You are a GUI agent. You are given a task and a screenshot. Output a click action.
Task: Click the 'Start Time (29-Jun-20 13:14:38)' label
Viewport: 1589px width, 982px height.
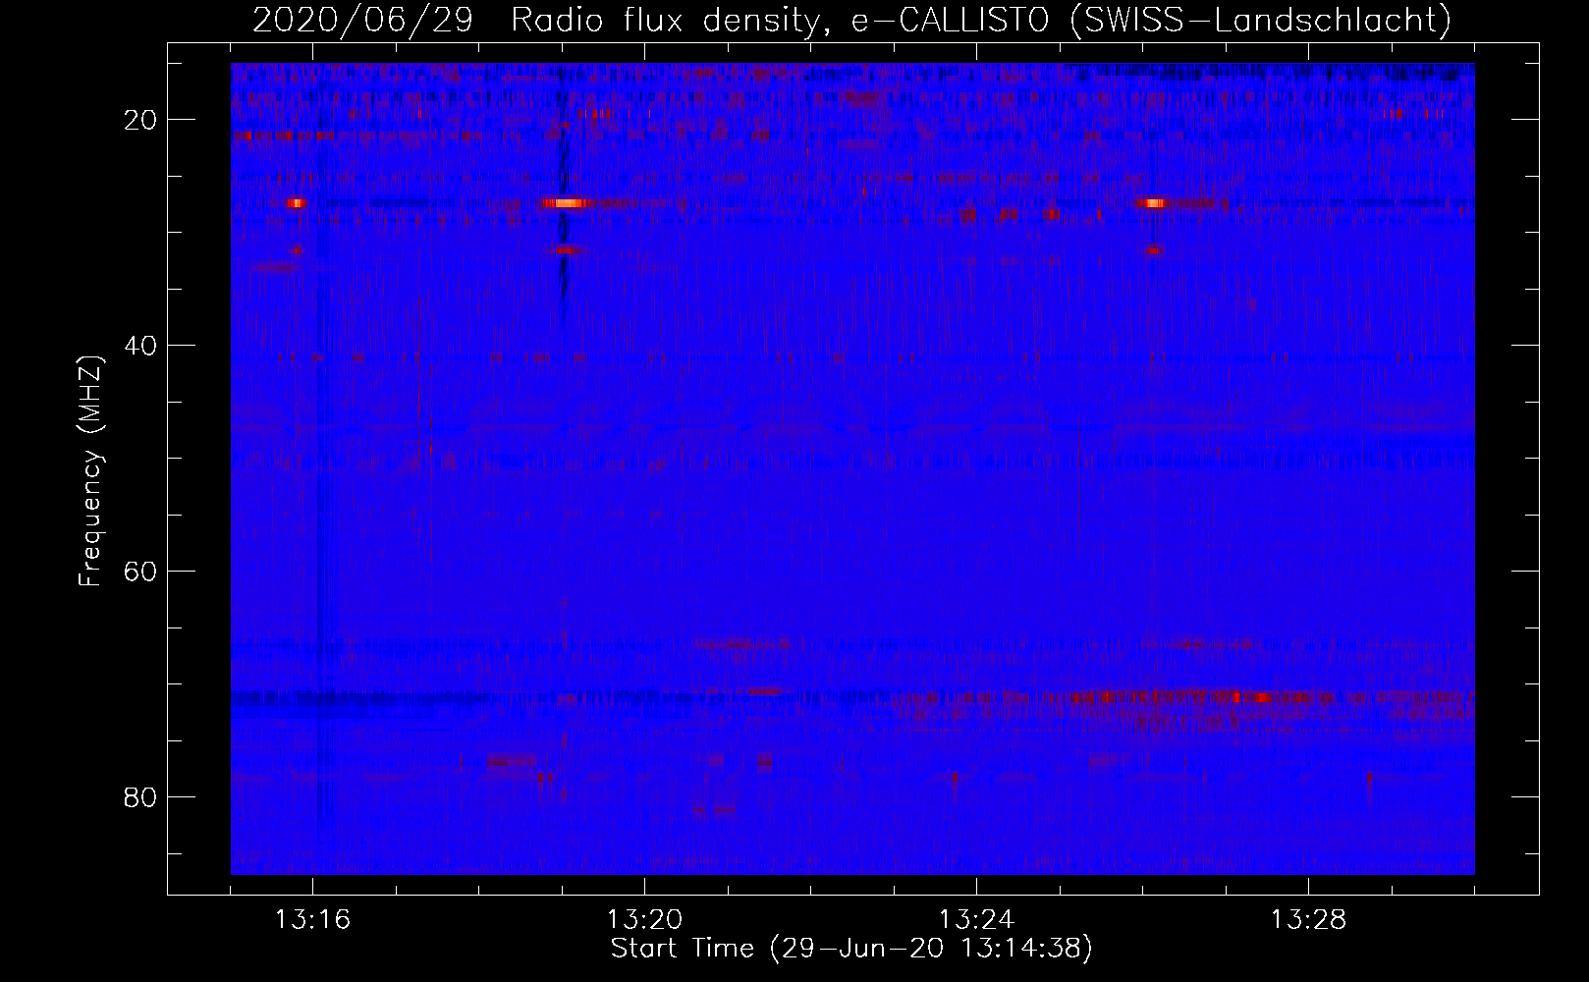tap(852, 949)
